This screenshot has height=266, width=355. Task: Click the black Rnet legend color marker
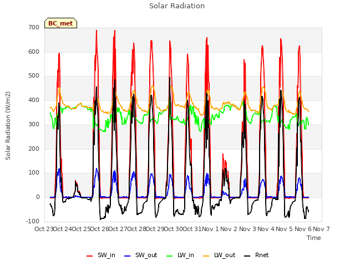[247, 256]
